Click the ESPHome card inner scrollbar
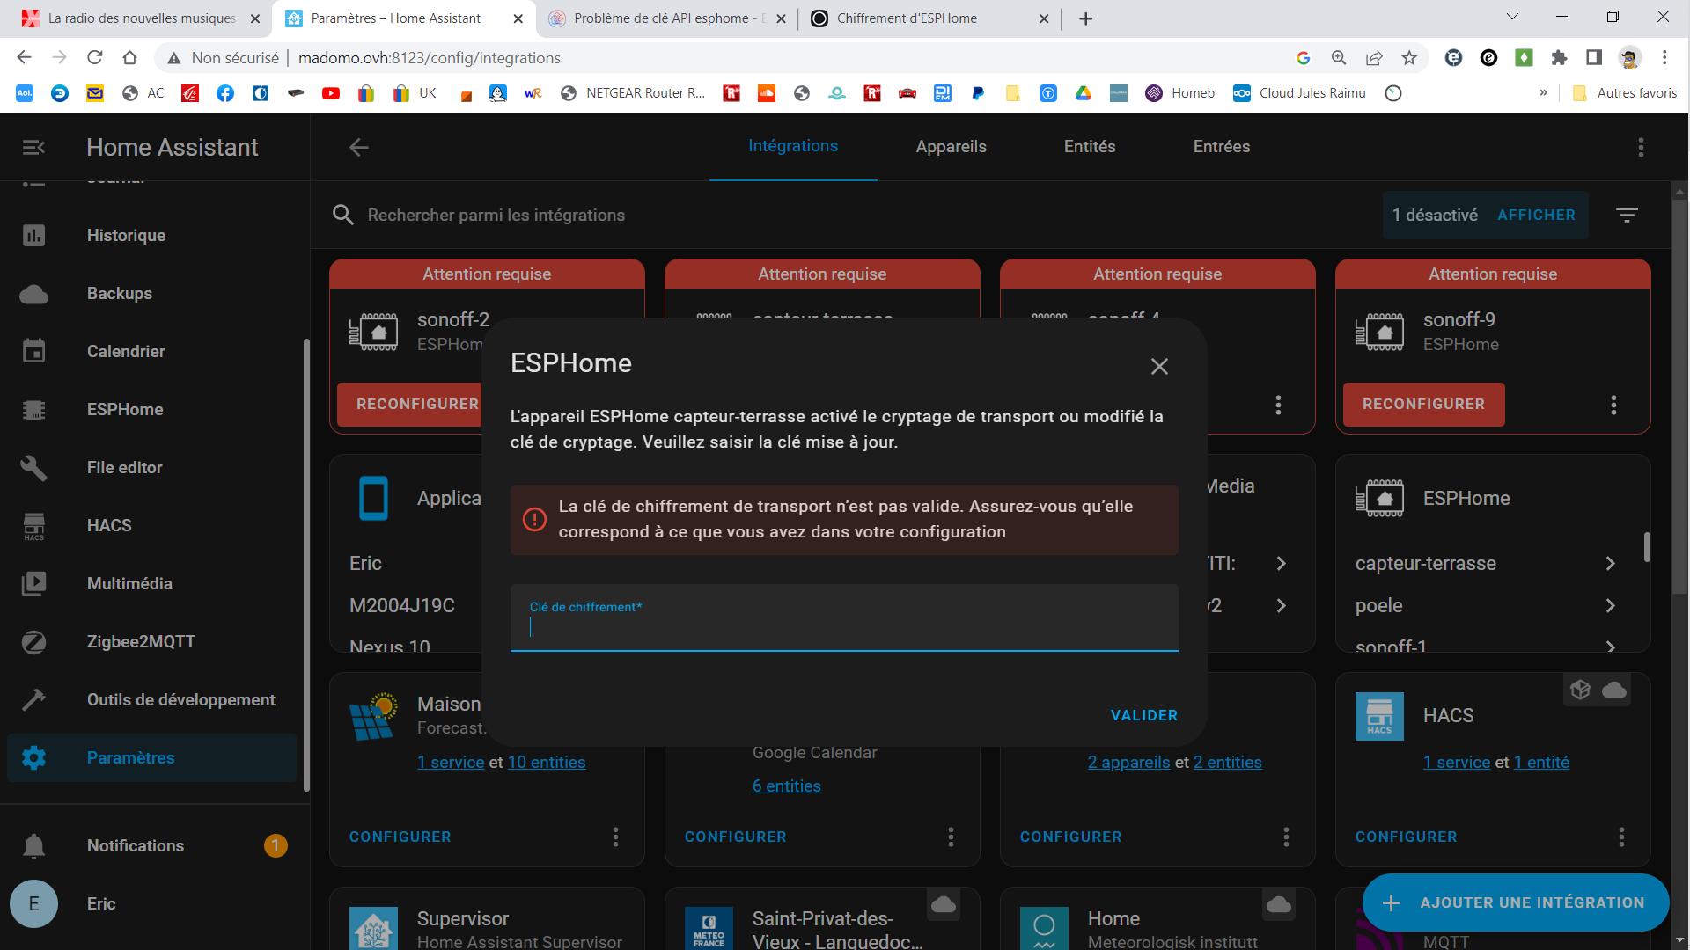This screenshot has width=1690, height=950. point(1647,547)
